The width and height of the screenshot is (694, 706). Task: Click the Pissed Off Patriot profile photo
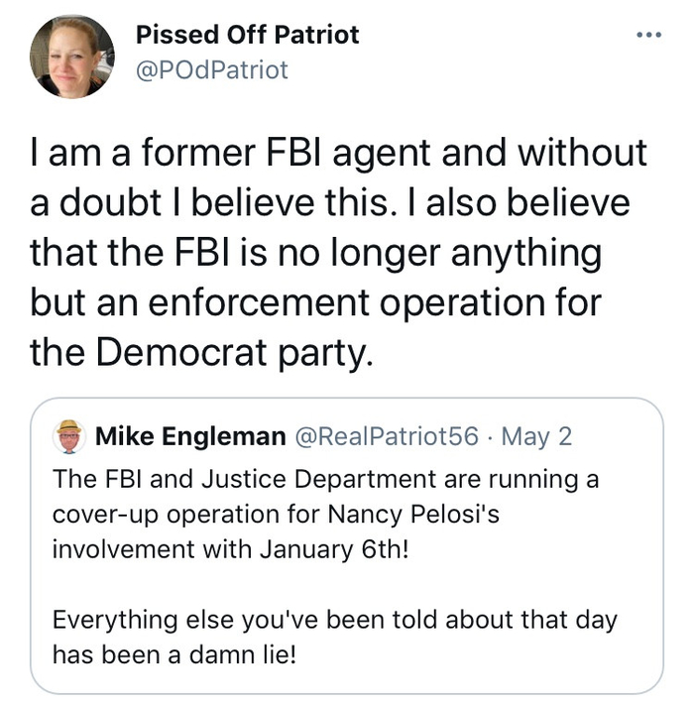click(x=72, y=57)
